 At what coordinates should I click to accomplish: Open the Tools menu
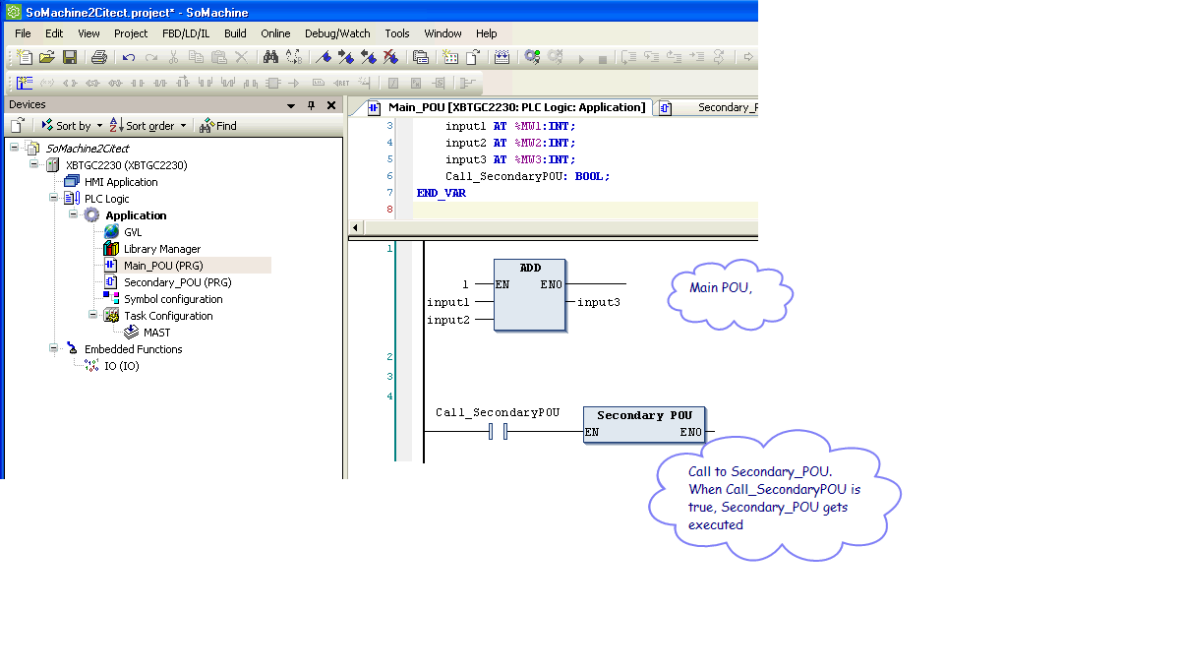click(x=397, y=33)
